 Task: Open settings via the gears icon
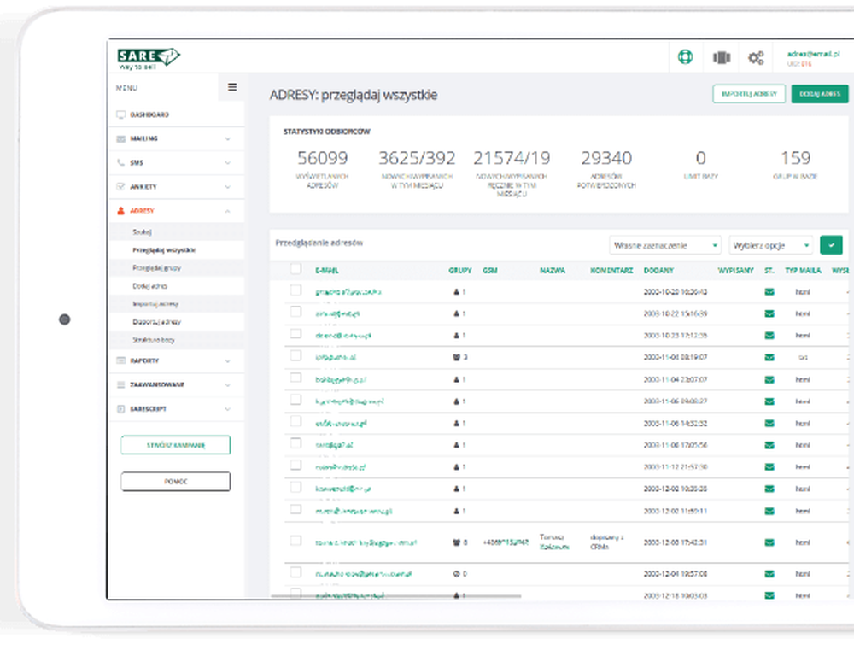click(756, 57)
